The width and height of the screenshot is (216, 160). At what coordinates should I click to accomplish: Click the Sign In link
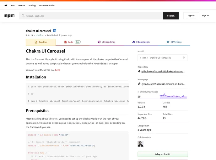pos(205,16)
